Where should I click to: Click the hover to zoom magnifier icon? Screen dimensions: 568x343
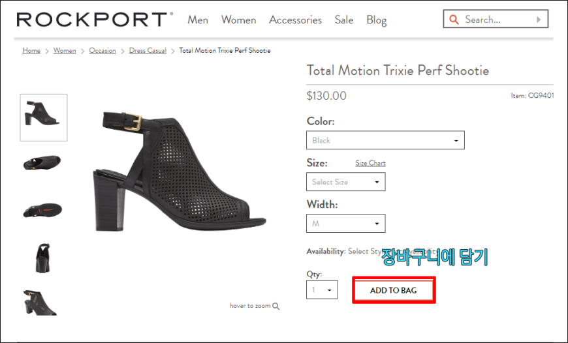[276, 306]
